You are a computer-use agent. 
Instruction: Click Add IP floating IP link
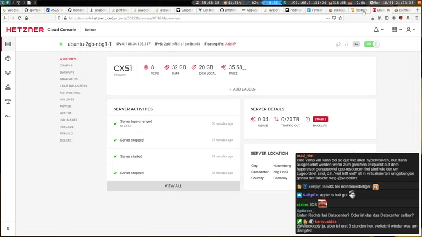point(231,44)
